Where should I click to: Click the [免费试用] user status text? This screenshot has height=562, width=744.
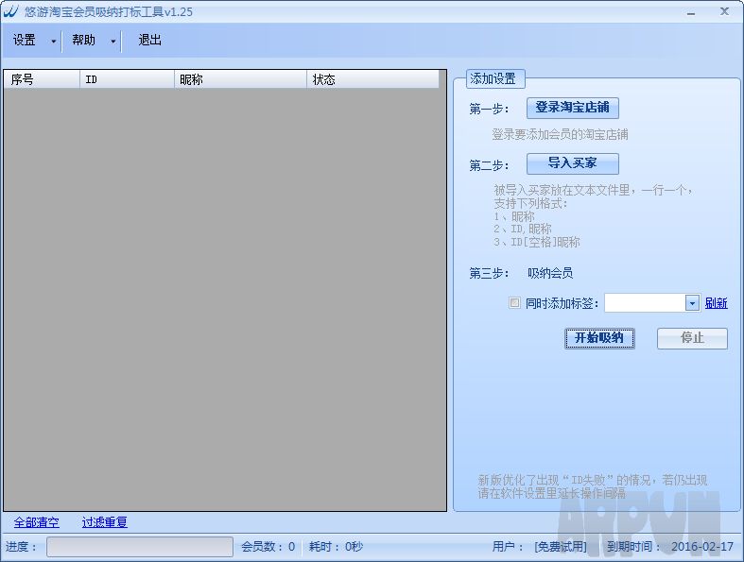pos(561,547)
